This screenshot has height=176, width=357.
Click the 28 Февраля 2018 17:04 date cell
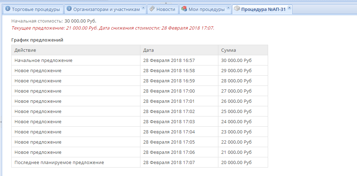click(169, 132)
